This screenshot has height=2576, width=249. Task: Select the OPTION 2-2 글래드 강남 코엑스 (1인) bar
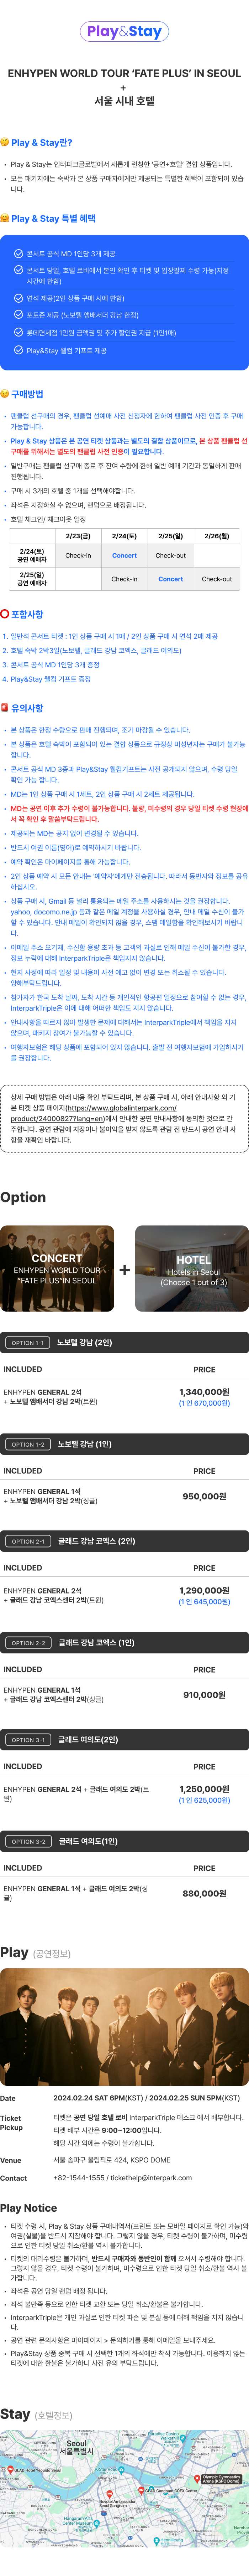click(124, 1642)
